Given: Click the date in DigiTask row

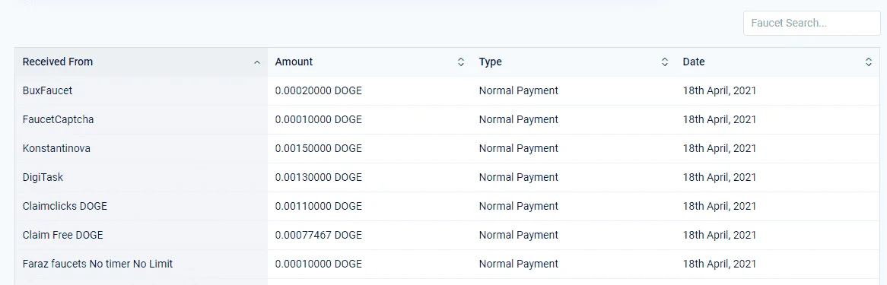Looking at the screenshot, I should pyautogui.click(x=720, y=177).
